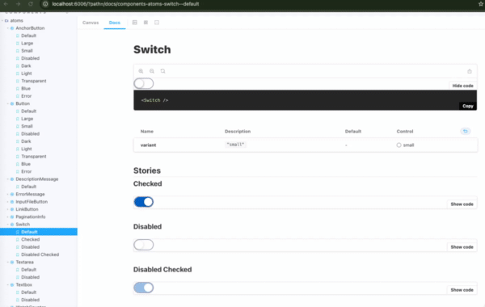
Task: Open the LinkButton component
Action: [x=27, y=209]
